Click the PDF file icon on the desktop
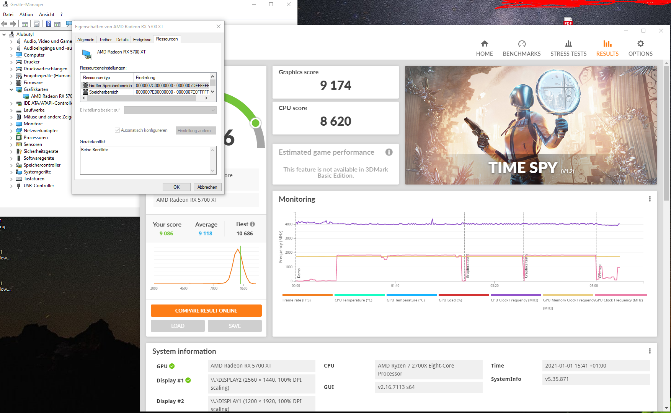Image resolution: width=671 pixels, height=413 pixels. [568, 21]
